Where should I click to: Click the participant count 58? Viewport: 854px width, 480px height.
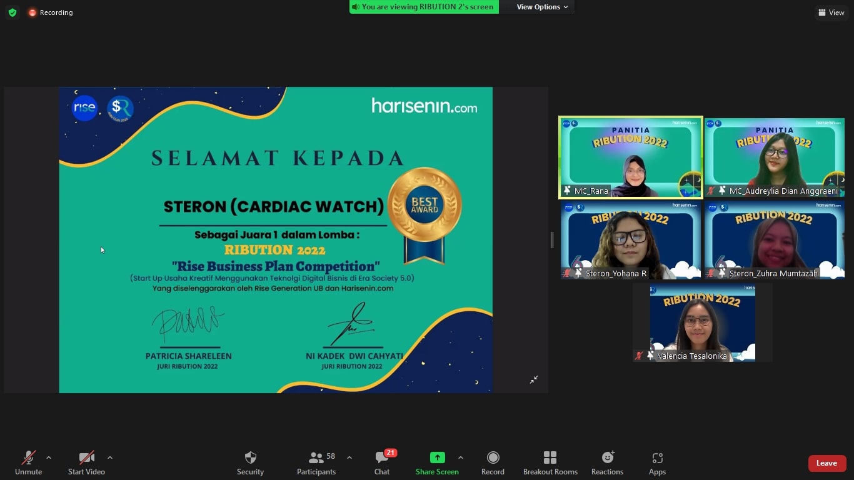[331, 456]
